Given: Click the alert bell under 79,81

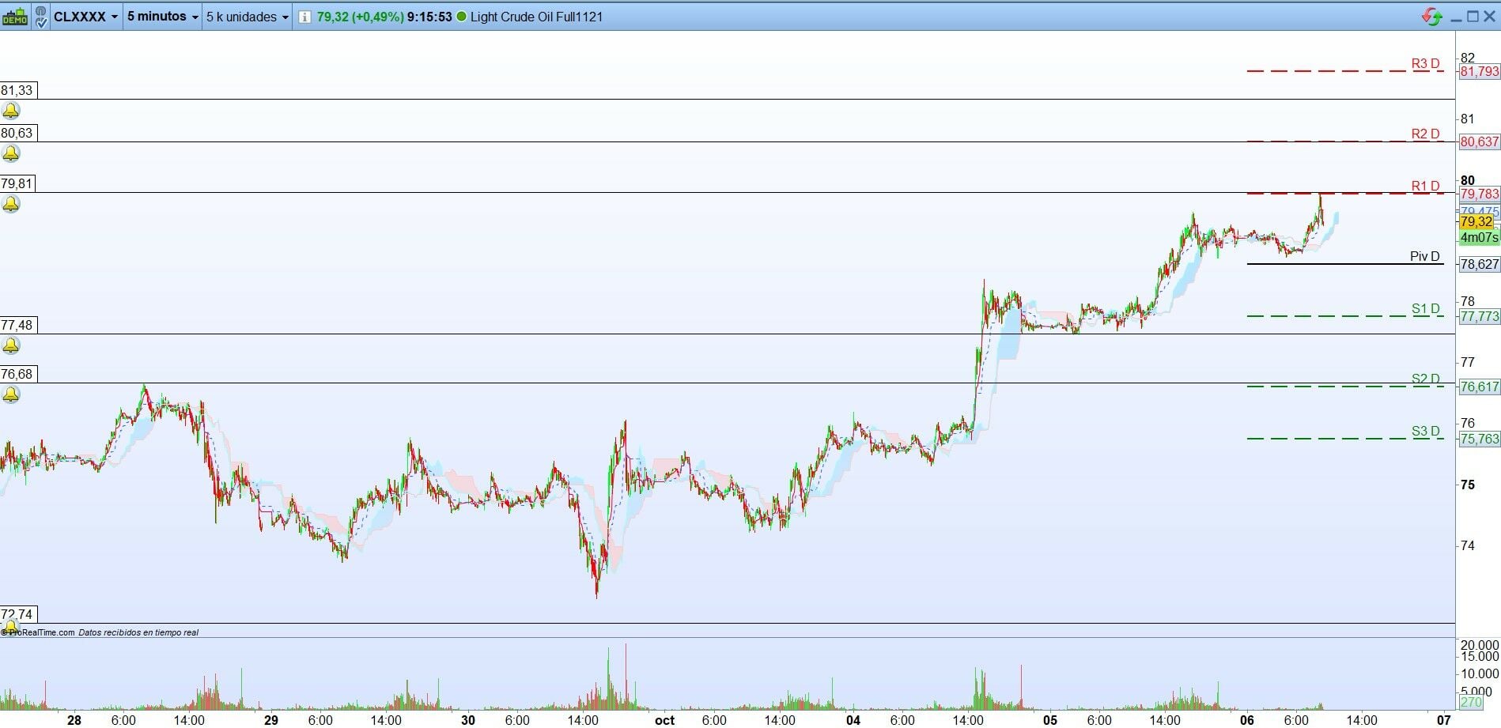Looking at the screenshot, I should coord(11,204).
